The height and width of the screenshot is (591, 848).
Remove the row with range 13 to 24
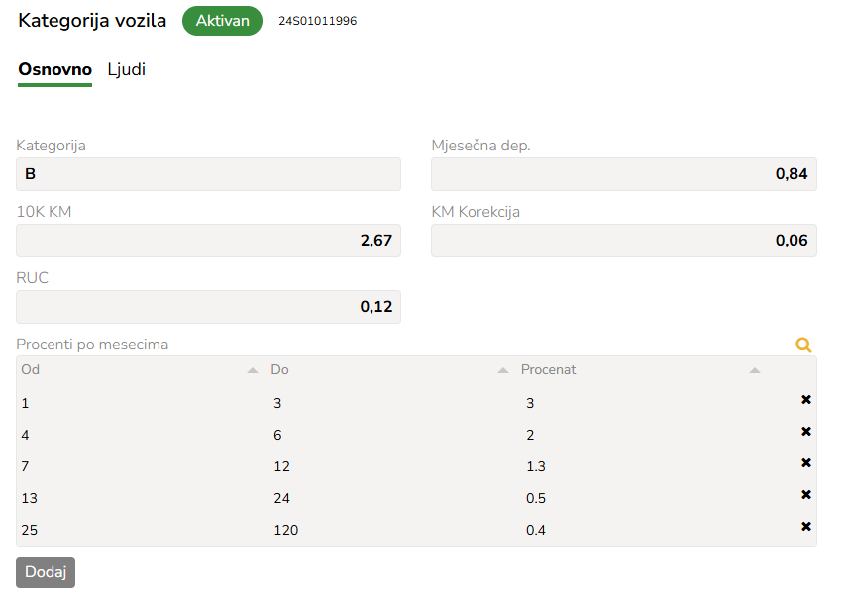(806, 495)
